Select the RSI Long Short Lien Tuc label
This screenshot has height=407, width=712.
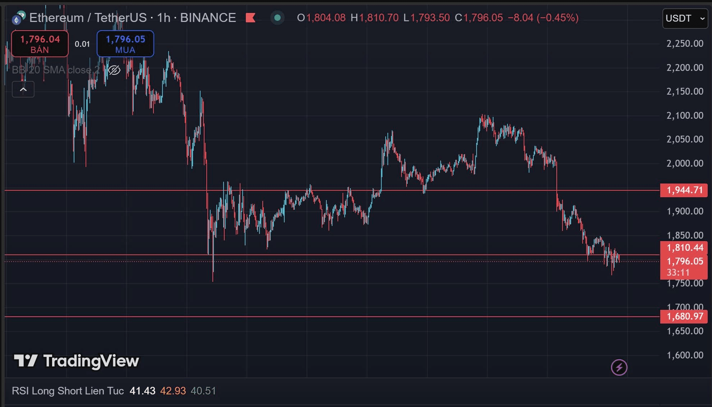pos(68,391)
